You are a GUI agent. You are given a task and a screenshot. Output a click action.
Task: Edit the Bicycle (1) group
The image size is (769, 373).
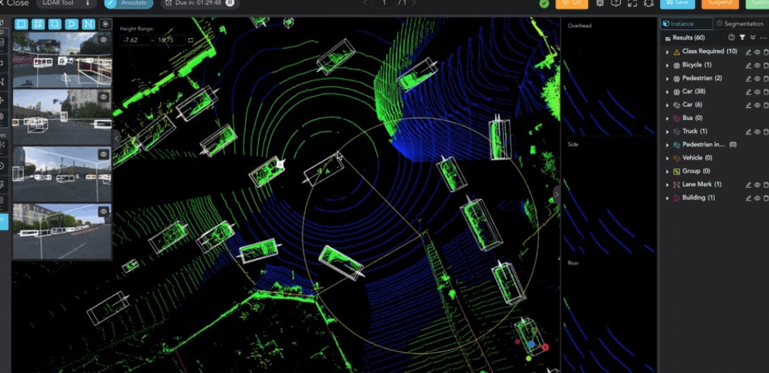point(748,65)
